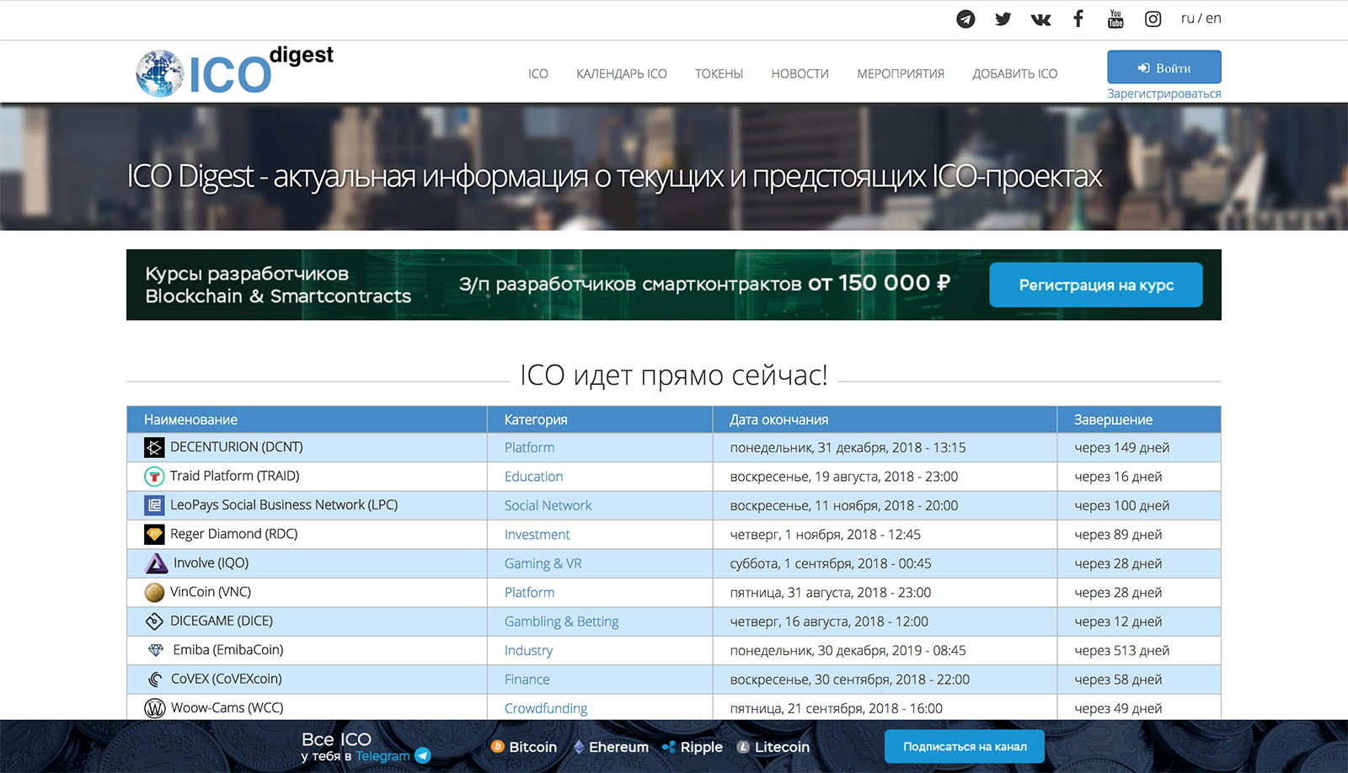Click the Involve (IQO) triangle logo
This screenshot has height=773, width=1348.
pos(157,563)
